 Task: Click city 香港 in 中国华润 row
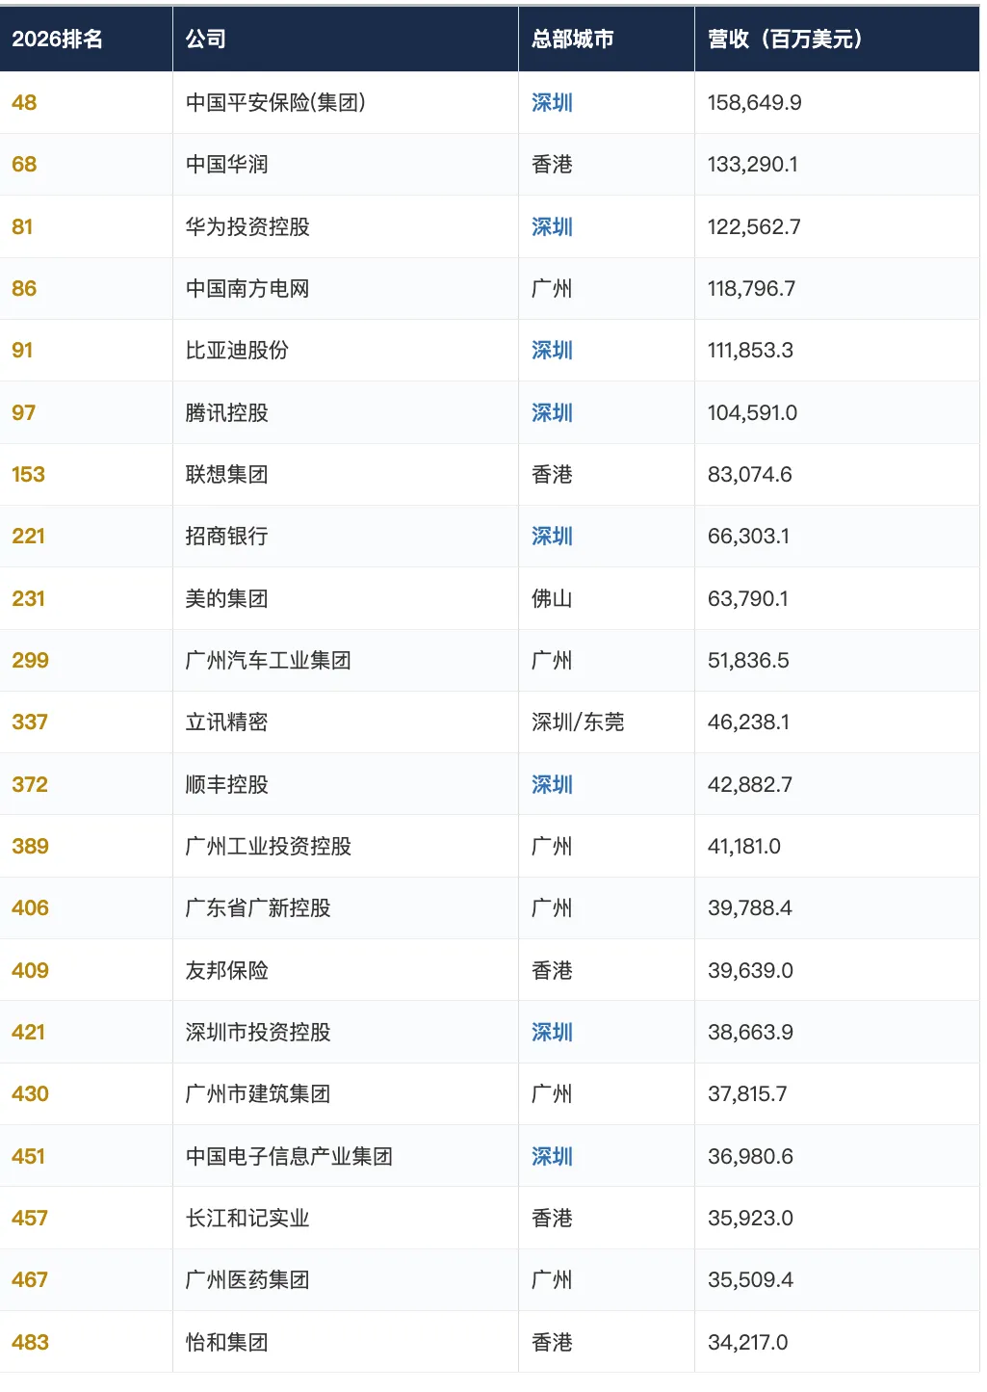pyautogui.click(x=552, y=165)
